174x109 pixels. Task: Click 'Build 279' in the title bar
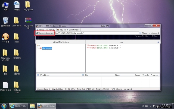pos(105,26)
